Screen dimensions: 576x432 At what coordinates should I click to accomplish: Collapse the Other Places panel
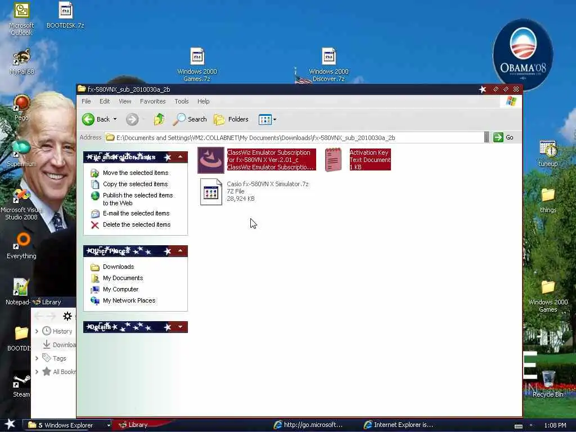point(180,251)
